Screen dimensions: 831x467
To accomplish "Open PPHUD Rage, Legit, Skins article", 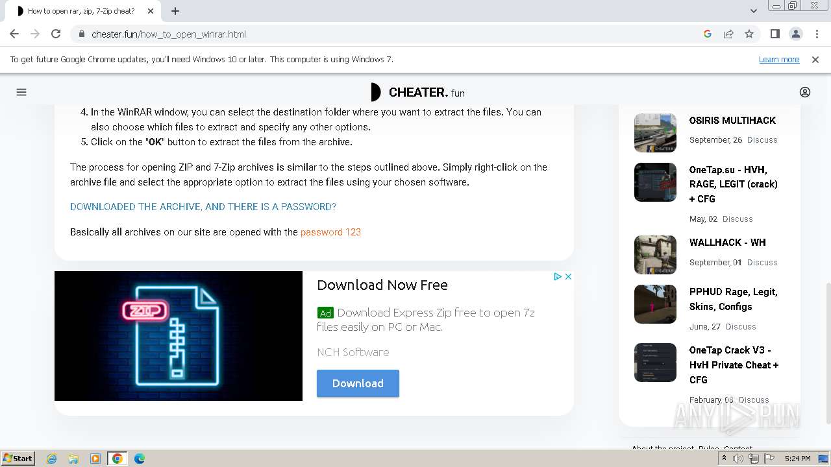I will pyautogui.click(x=734, y=299).
